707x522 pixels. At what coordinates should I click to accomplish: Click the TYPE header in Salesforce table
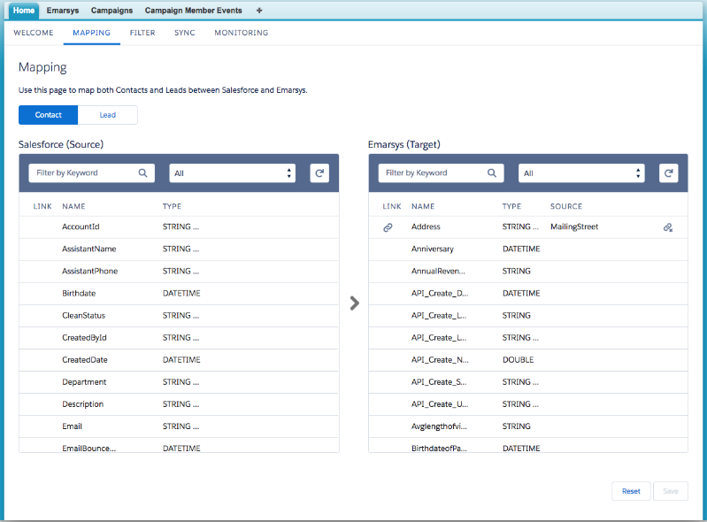point(172,206)
